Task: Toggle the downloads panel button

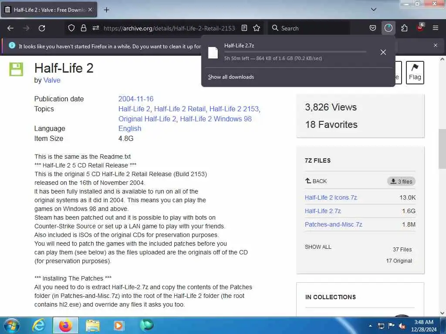Action: (x=388, y=28)
